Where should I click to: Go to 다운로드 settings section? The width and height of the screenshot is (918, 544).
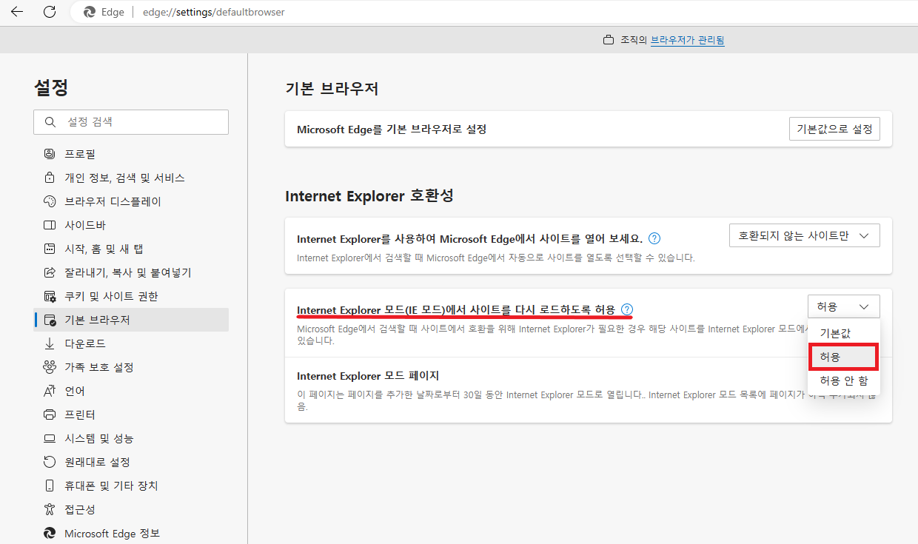point(131,343)
